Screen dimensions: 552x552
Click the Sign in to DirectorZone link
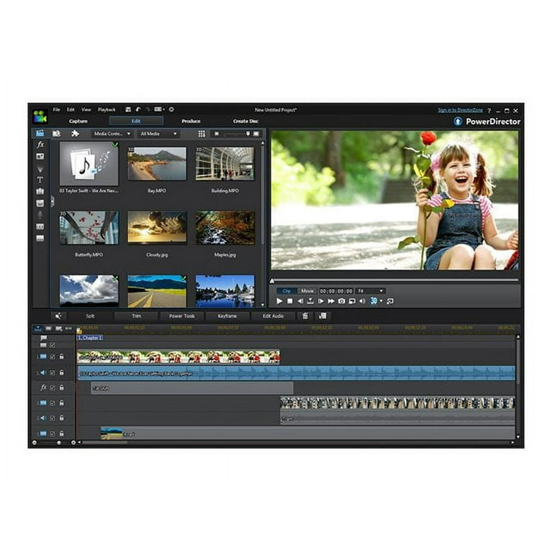click(x=460, y=110)
